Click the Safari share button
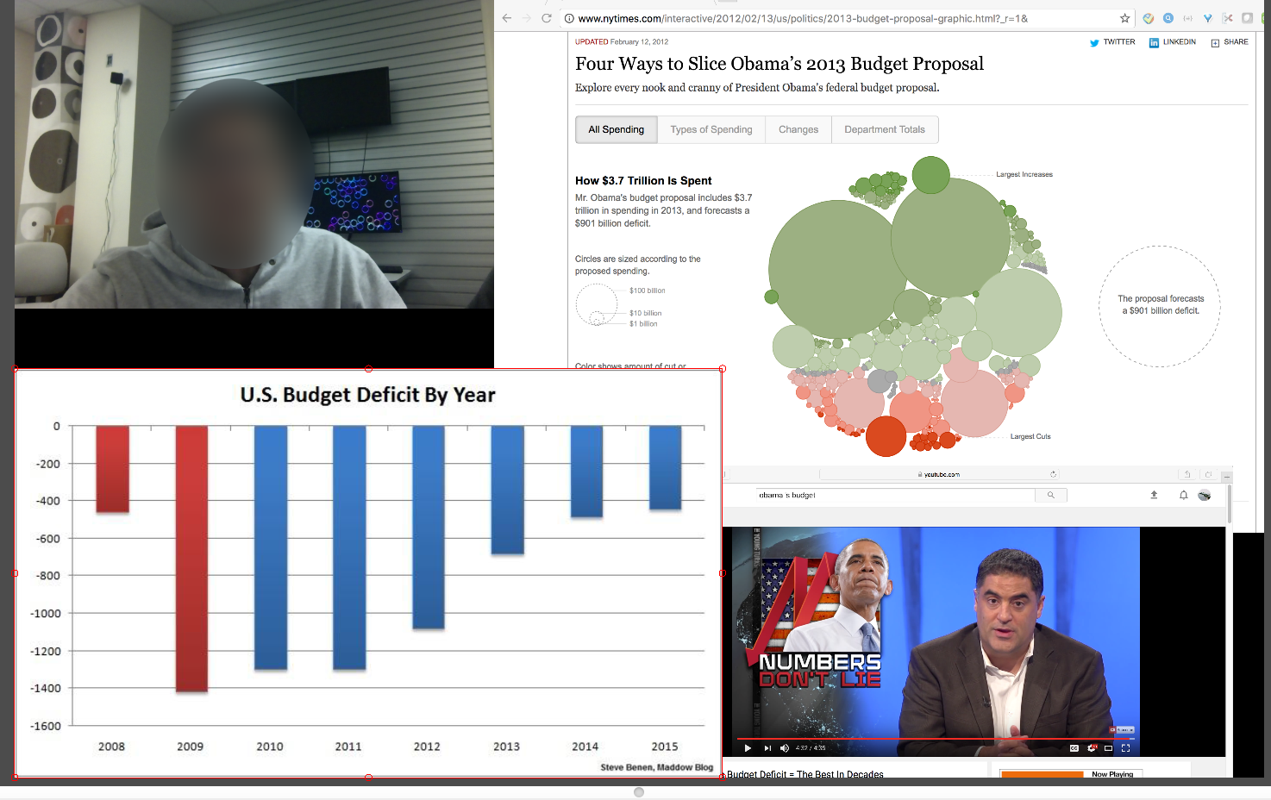The height and width of the screenshot is (800, 1271). pos(1187,474)
